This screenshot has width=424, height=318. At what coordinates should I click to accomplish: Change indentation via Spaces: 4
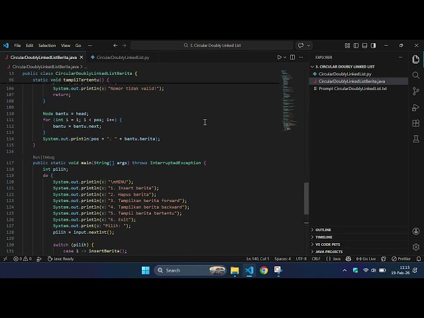282,259
